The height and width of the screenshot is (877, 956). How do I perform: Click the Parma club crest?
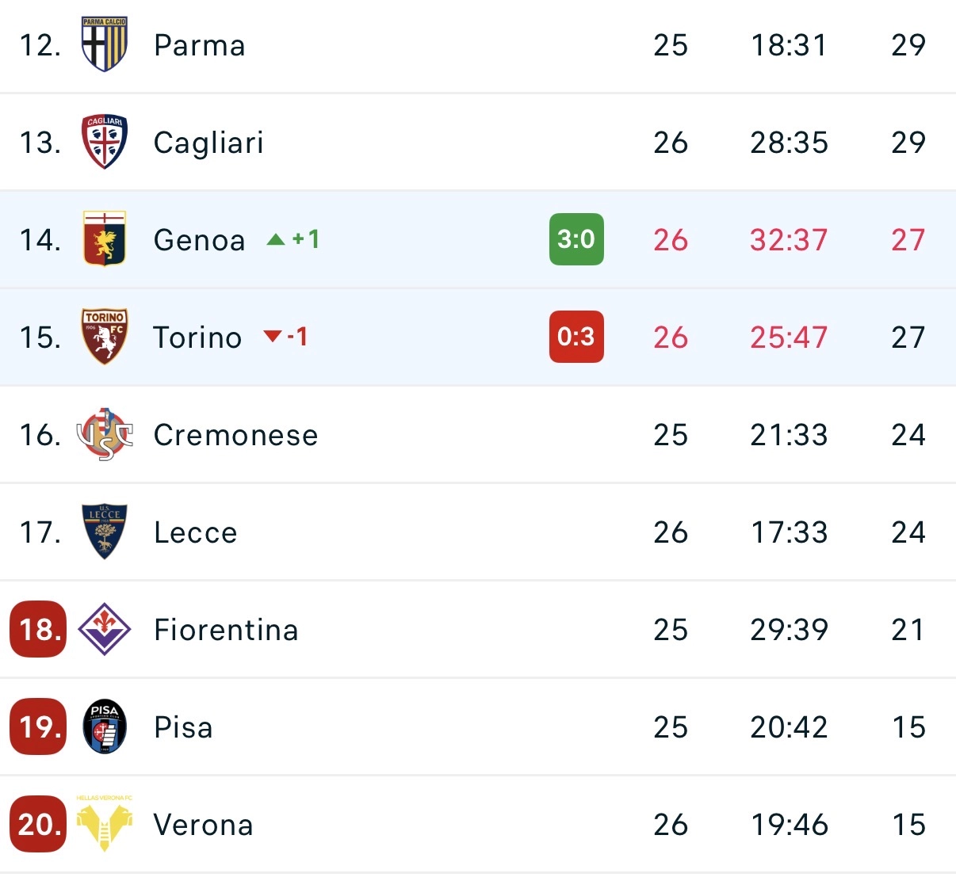[104, 44]
